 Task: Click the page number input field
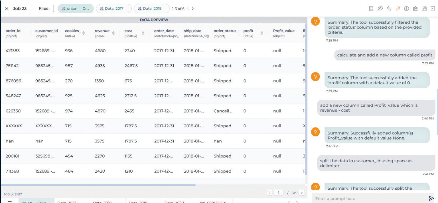click(x=278, y=192)
